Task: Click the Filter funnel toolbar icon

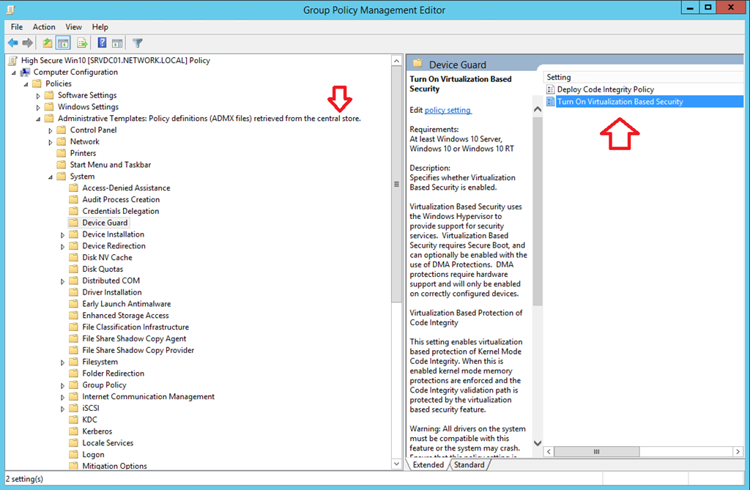Action: pyautogui.click(x=138, y=43)
